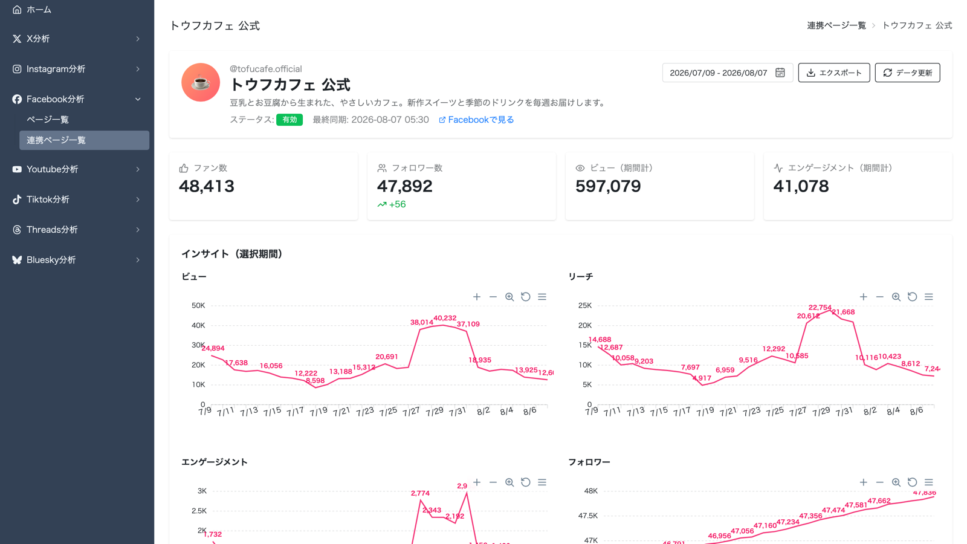
Task: Zoom in on the リーチ chart with plus icon
Action: point(864,297)
